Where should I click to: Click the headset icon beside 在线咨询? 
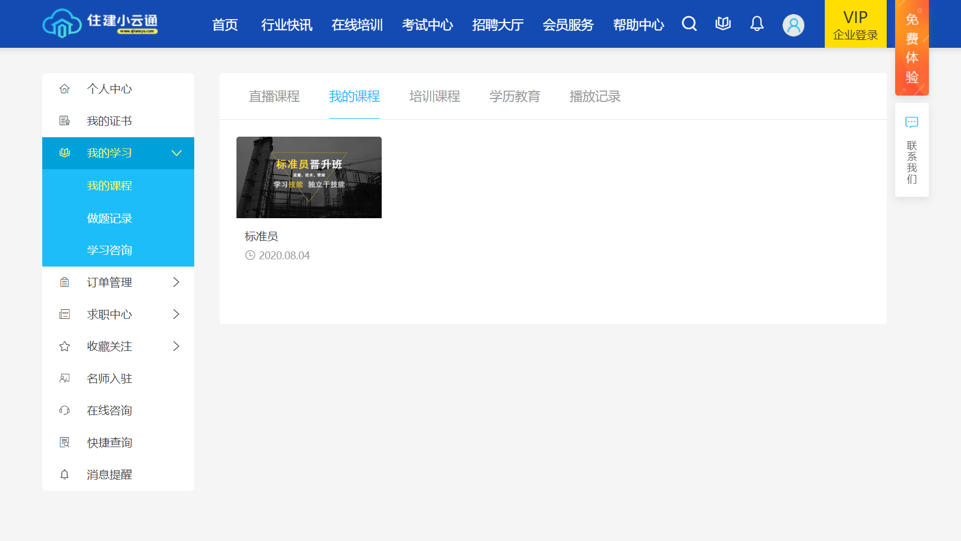click(65, 411)
